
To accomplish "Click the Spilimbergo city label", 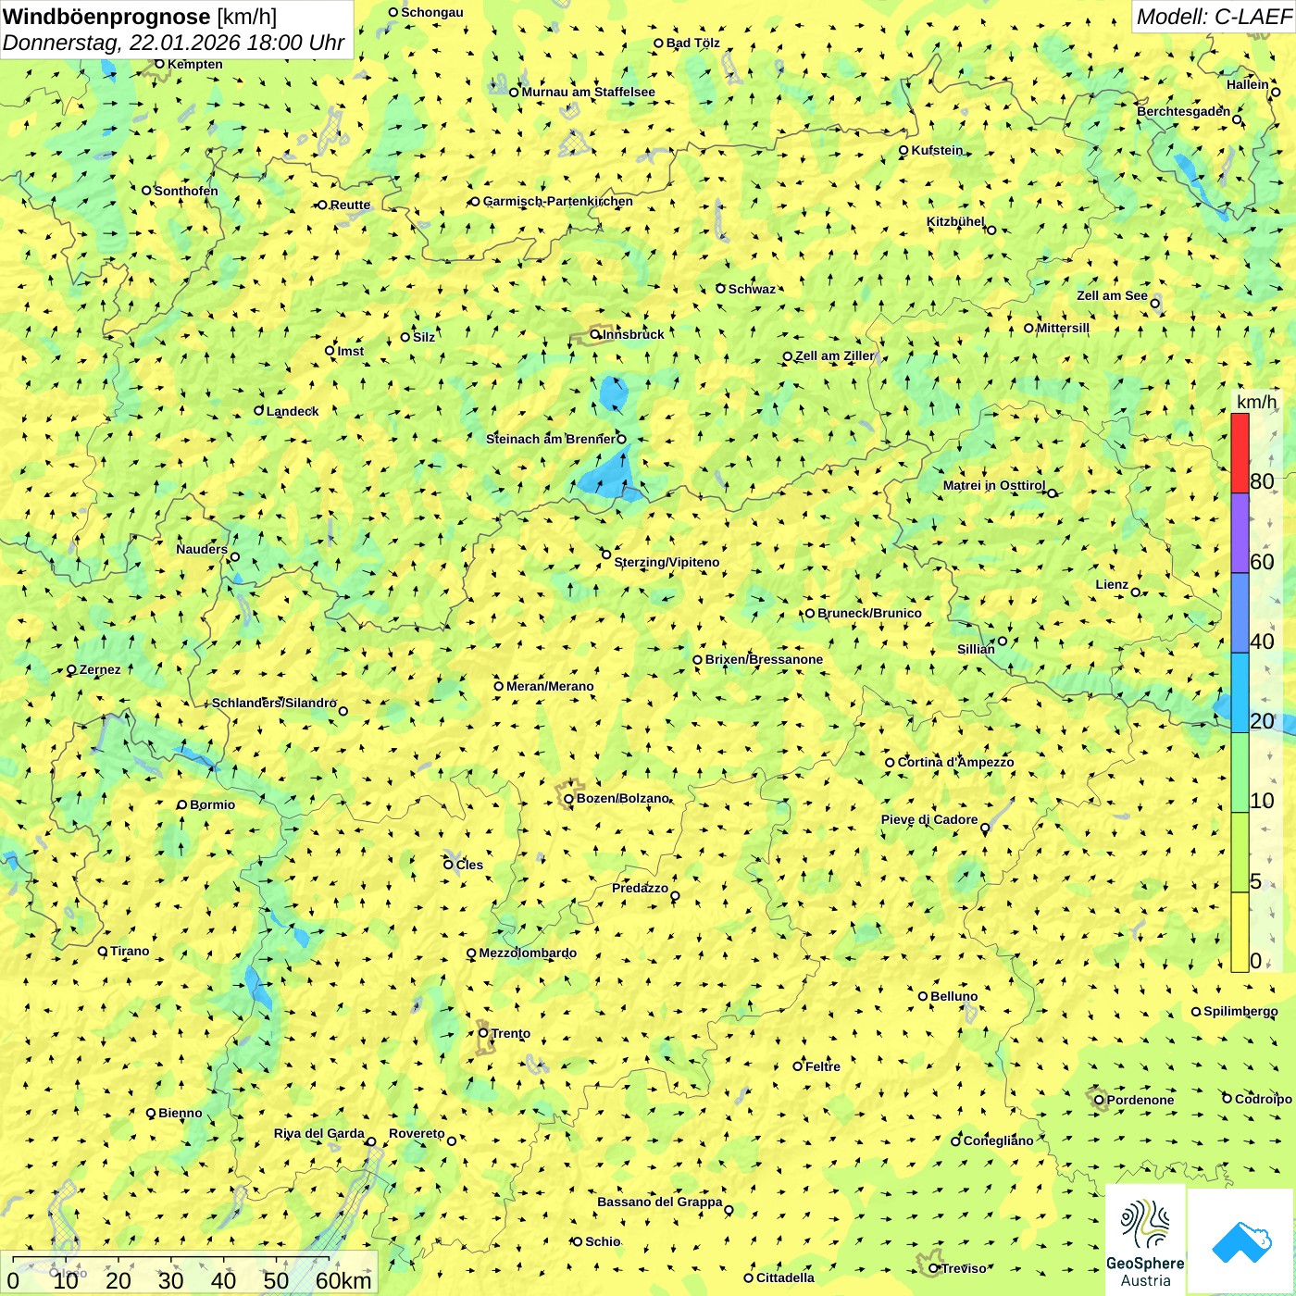I will click(1240, 1011).
